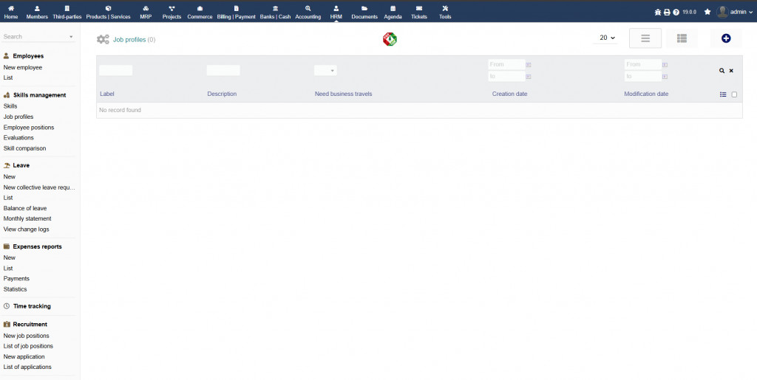Sort by Creation date column

tap(509, 94)
